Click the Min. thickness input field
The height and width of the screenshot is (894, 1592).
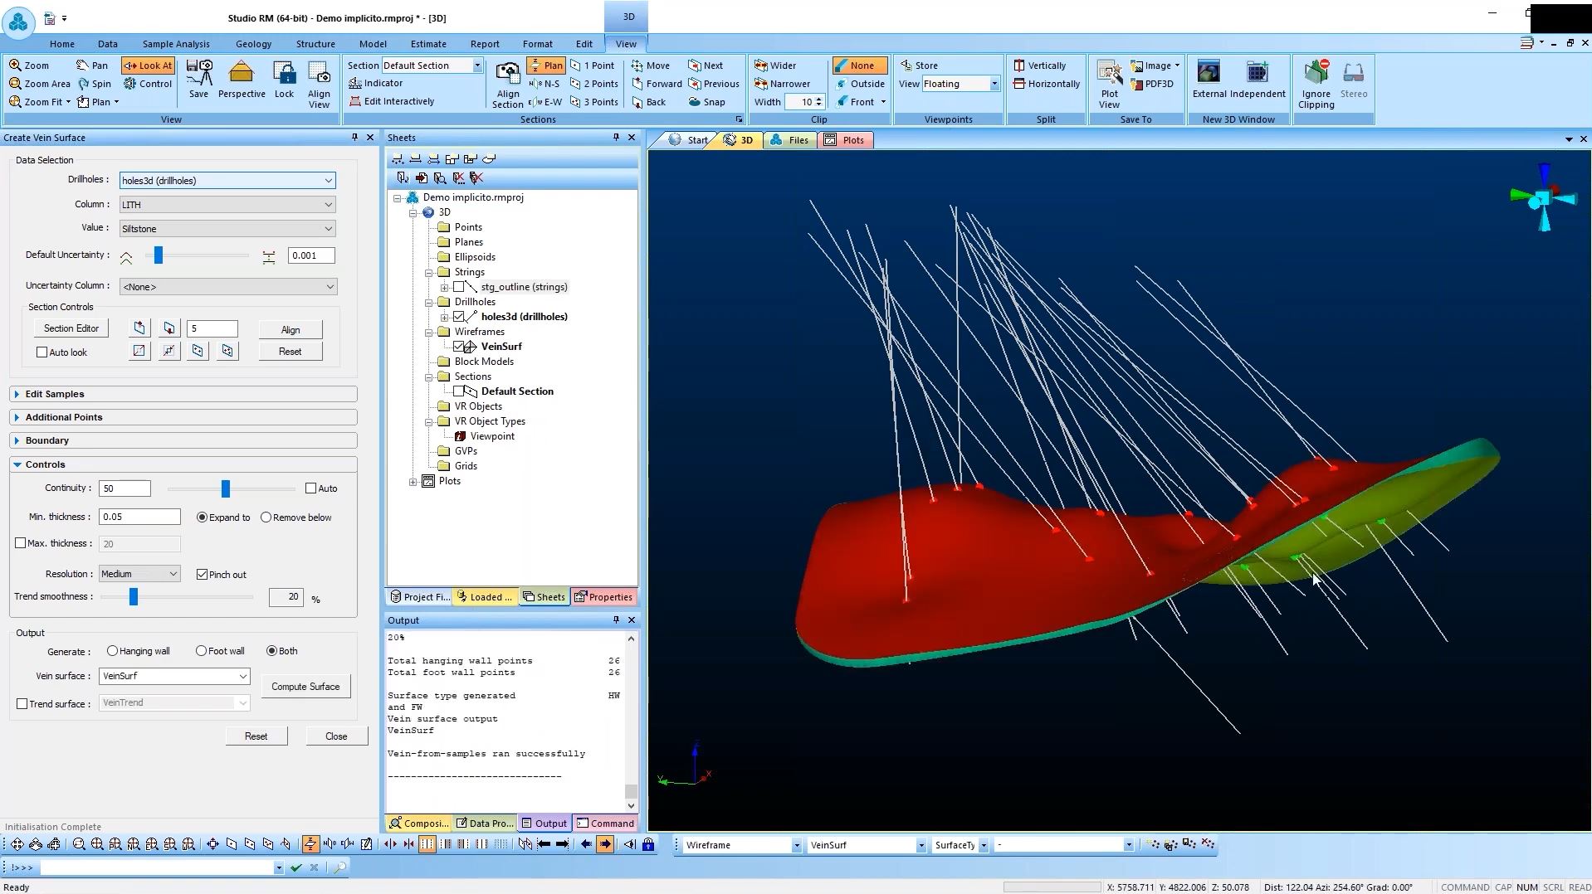[x=139, y=517]
